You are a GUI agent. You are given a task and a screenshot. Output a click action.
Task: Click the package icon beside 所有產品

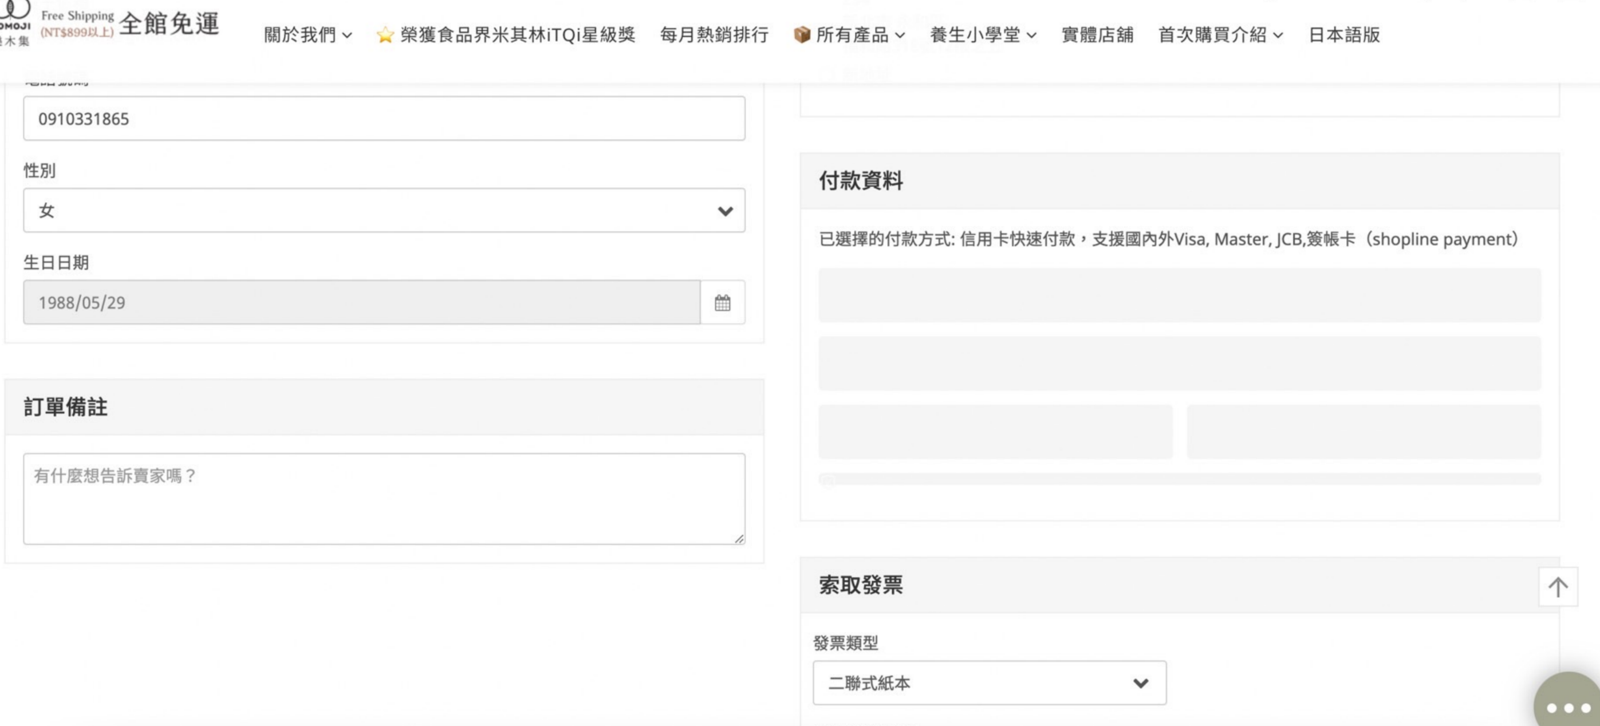coord(802,35)
